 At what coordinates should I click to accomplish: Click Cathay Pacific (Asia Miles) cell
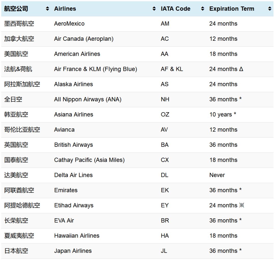(89, 160)
